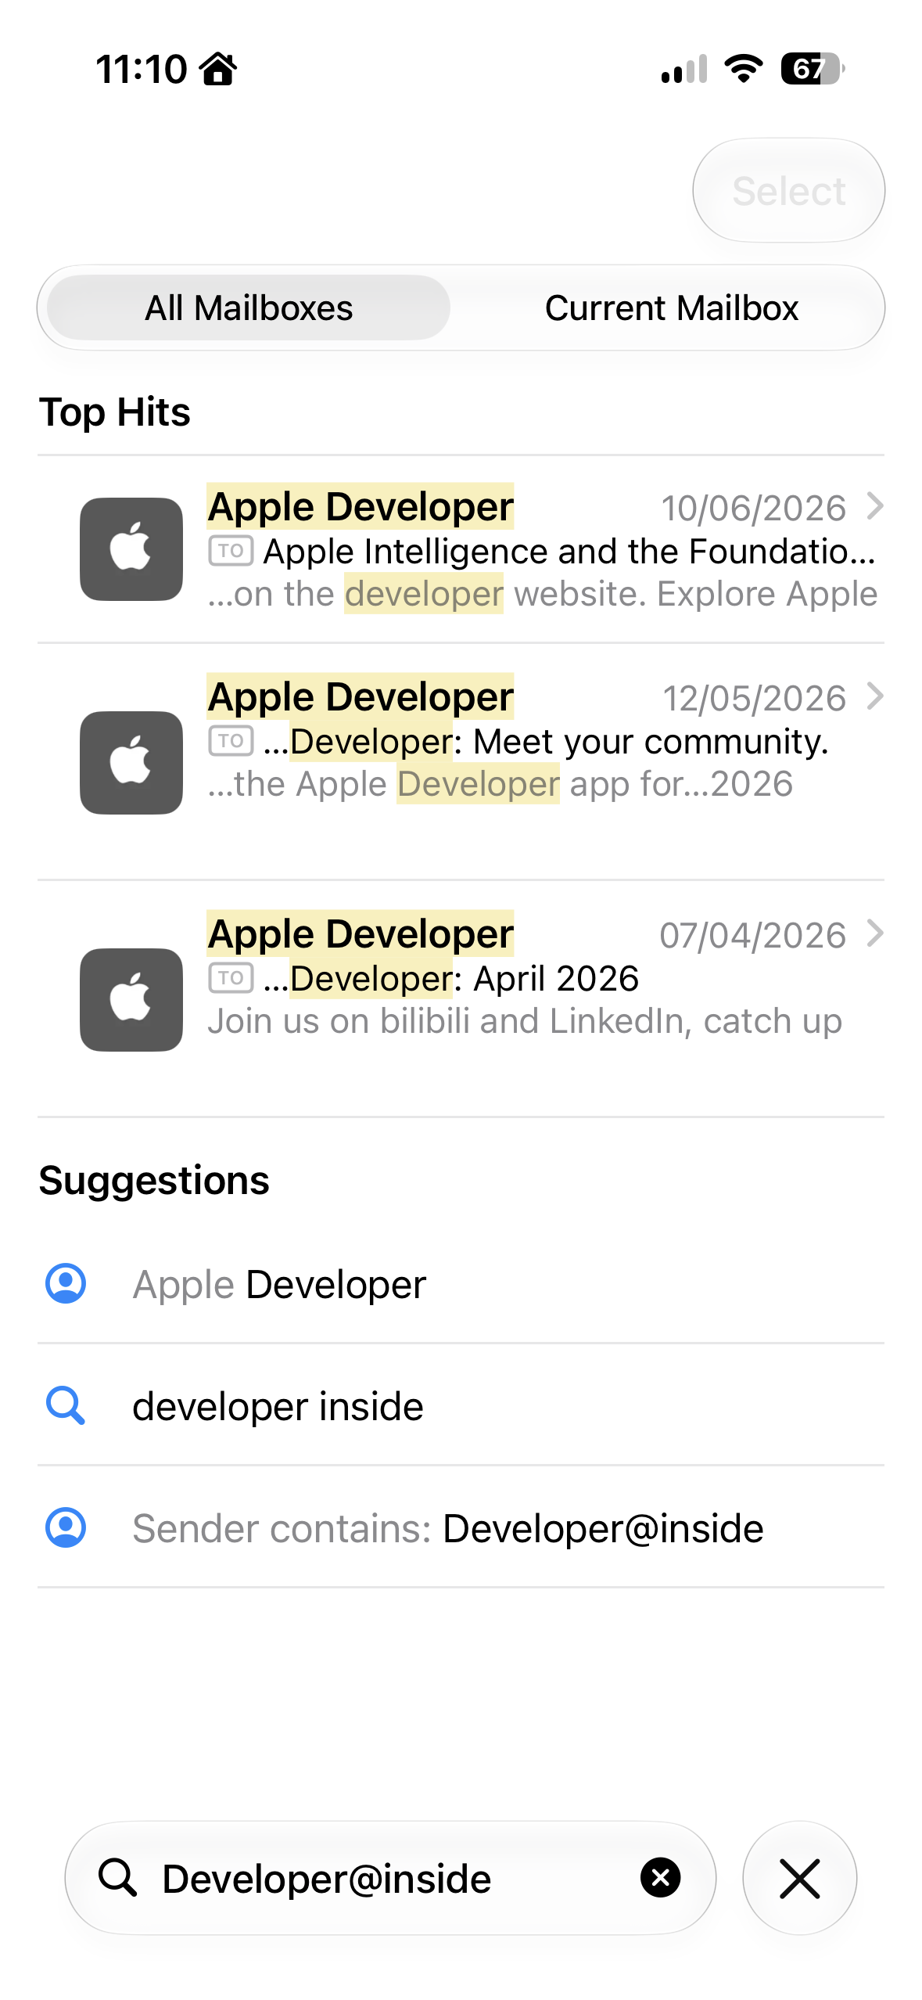Tap TO badge on Apple Intelligence email
922x2000 pixels.
click(x=231, y=551)
